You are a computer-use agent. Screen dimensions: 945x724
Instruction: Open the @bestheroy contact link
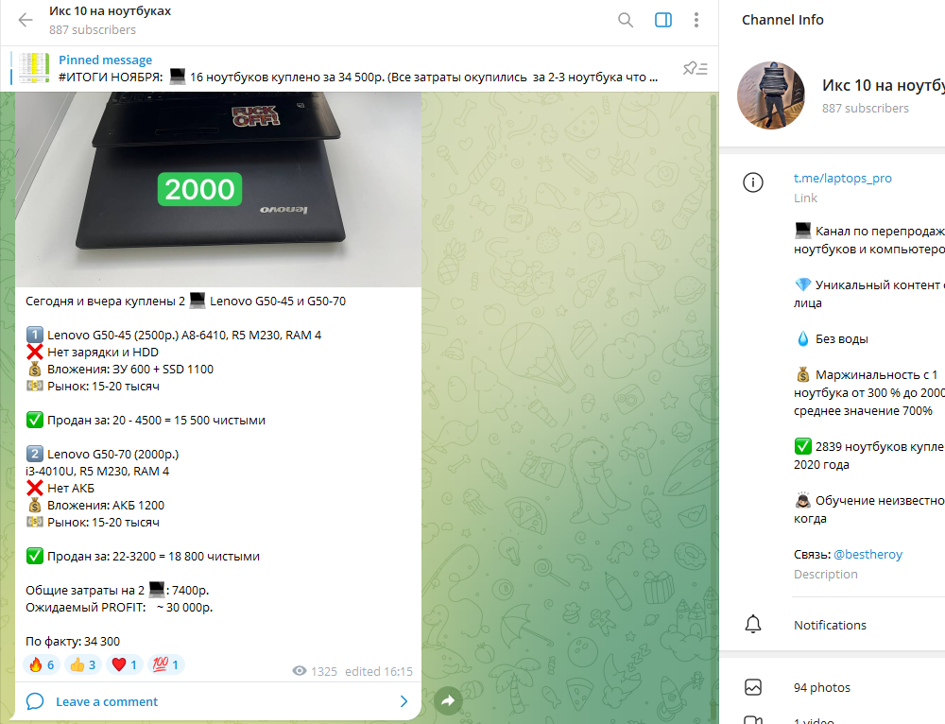868,554
